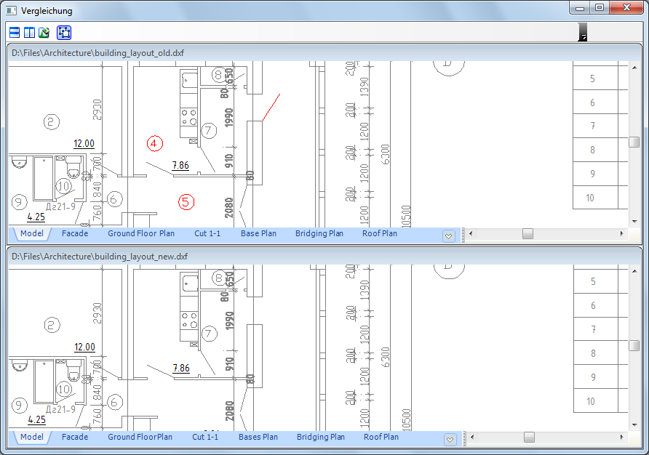
Task: Click right scroll arrow in bottom pane
Action: click(x=621, y=438)
